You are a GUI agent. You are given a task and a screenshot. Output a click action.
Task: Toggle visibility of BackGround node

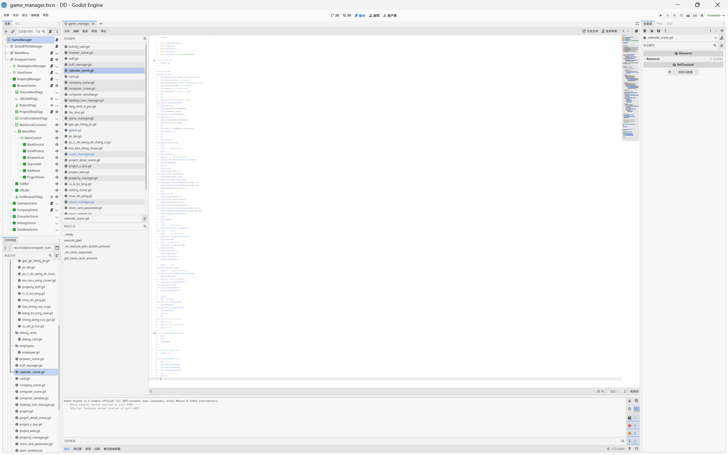pyautogui.click(x=56, y=144)
